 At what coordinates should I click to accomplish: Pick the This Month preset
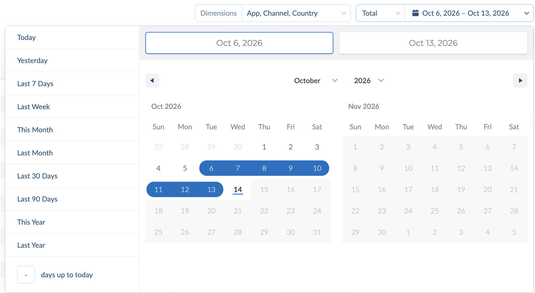click(x=72, y=130)
